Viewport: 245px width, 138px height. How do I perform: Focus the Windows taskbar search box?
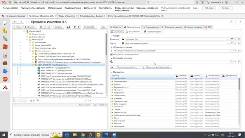pyautogui.click(x=35, y=135)
